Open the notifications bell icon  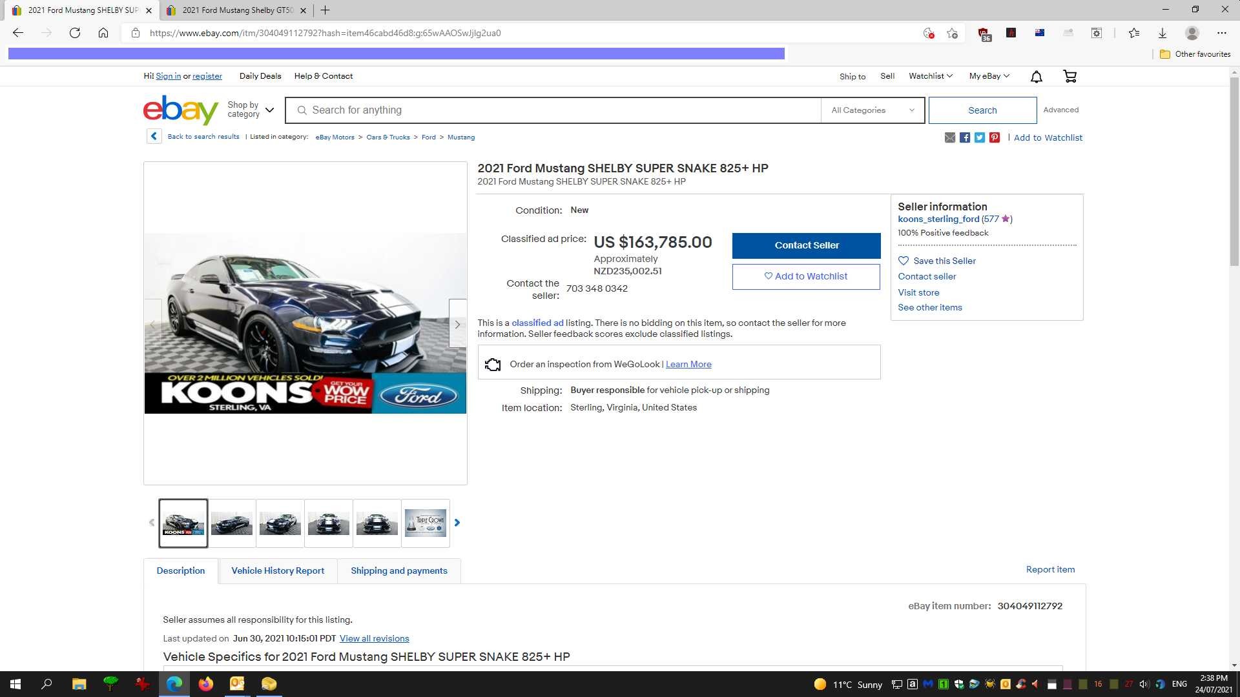click(1036, 77)
